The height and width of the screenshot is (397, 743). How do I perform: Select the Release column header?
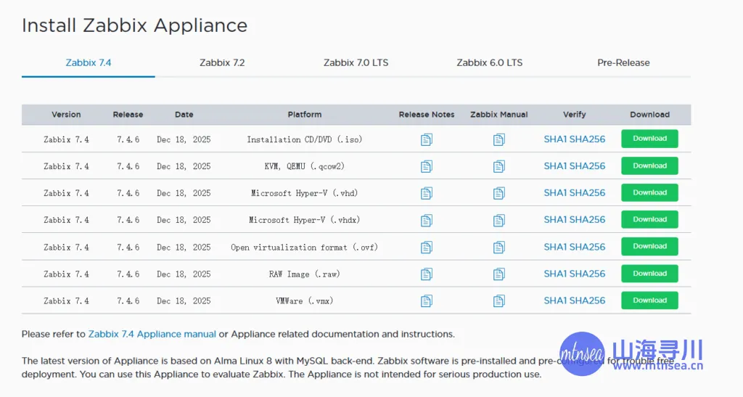(x=128, y=115)
